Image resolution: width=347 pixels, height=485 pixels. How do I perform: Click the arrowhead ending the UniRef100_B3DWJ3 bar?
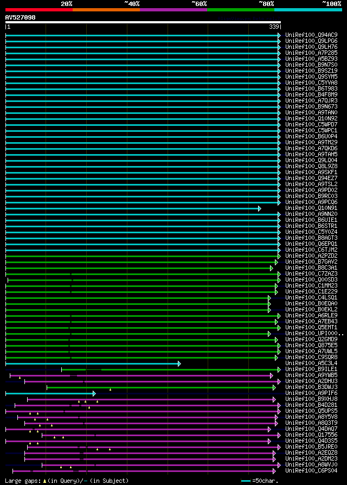point(274,387)
